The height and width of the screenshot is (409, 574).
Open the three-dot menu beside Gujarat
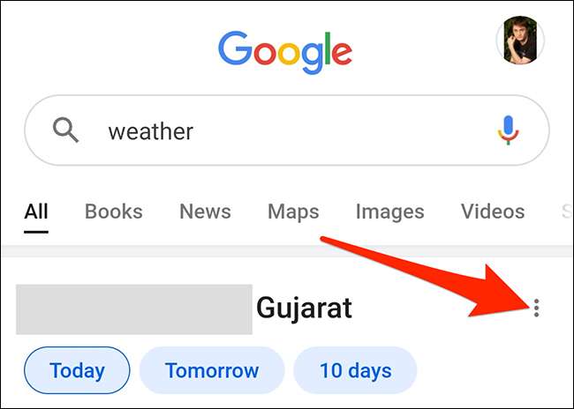[537, 308]
